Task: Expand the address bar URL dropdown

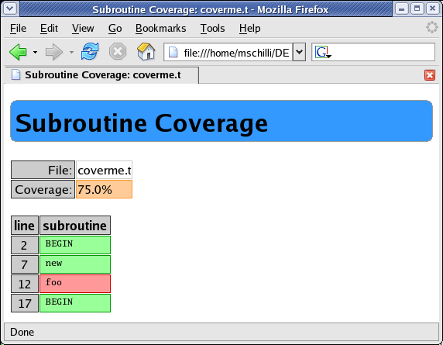Action: point(299,52)
